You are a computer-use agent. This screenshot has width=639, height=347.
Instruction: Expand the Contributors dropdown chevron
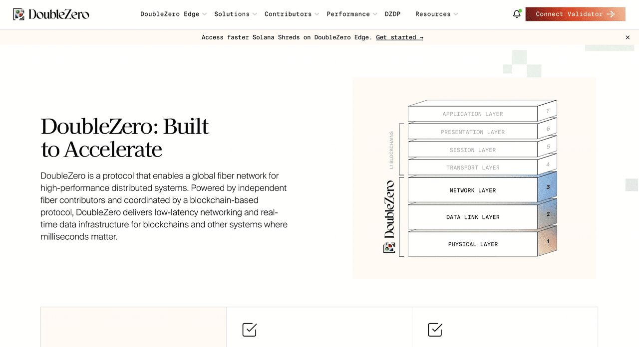(x=317, y=14)
